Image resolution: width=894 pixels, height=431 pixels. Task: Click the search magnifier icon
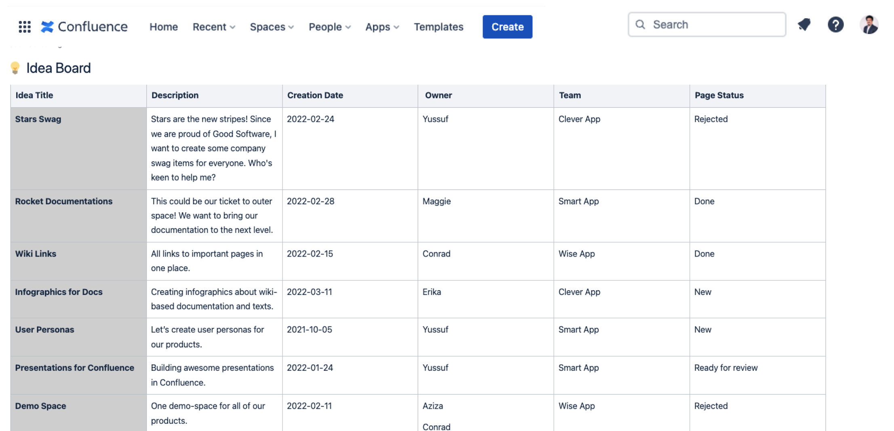[640, 25]
